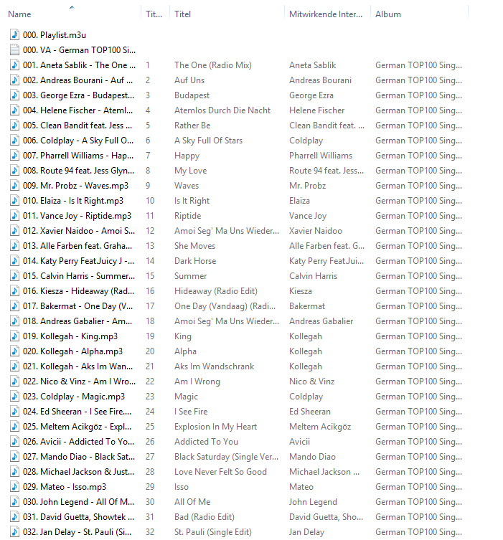The image size is (503, 540).
Task: Select file 028. Michael Jackson & Just...
Action: (x=78, y=472)
